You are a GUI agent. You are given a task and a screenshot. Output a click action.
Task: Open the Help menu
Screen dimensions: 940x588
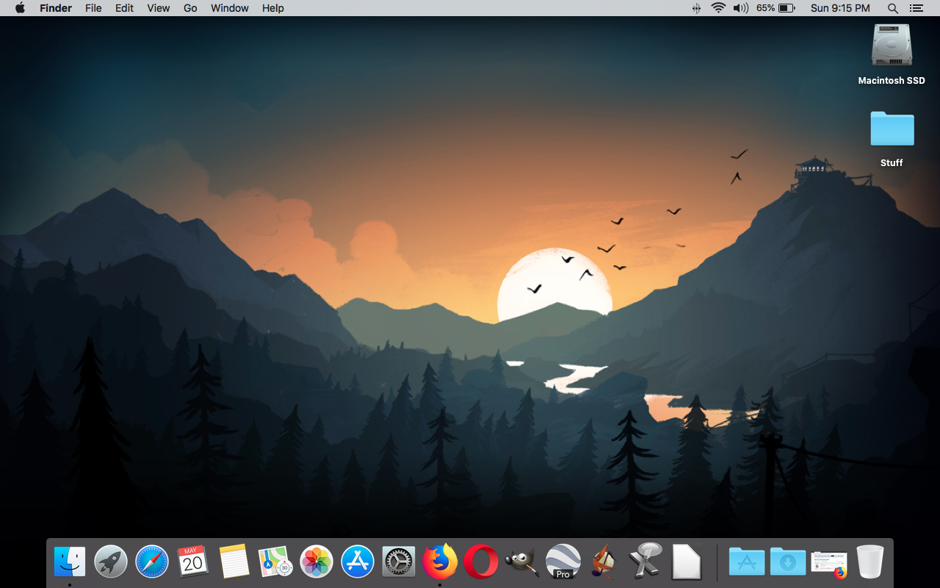(273, 8)
